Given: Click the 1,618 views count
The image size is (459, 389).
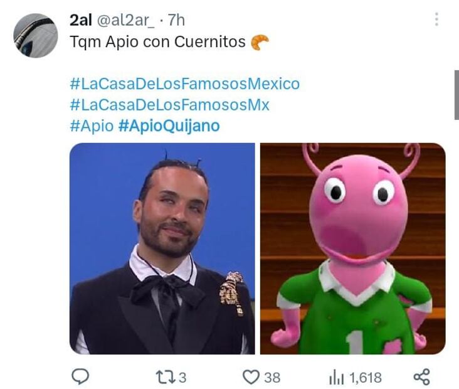Looking at the screenshot, I should (x=366, y=378).
